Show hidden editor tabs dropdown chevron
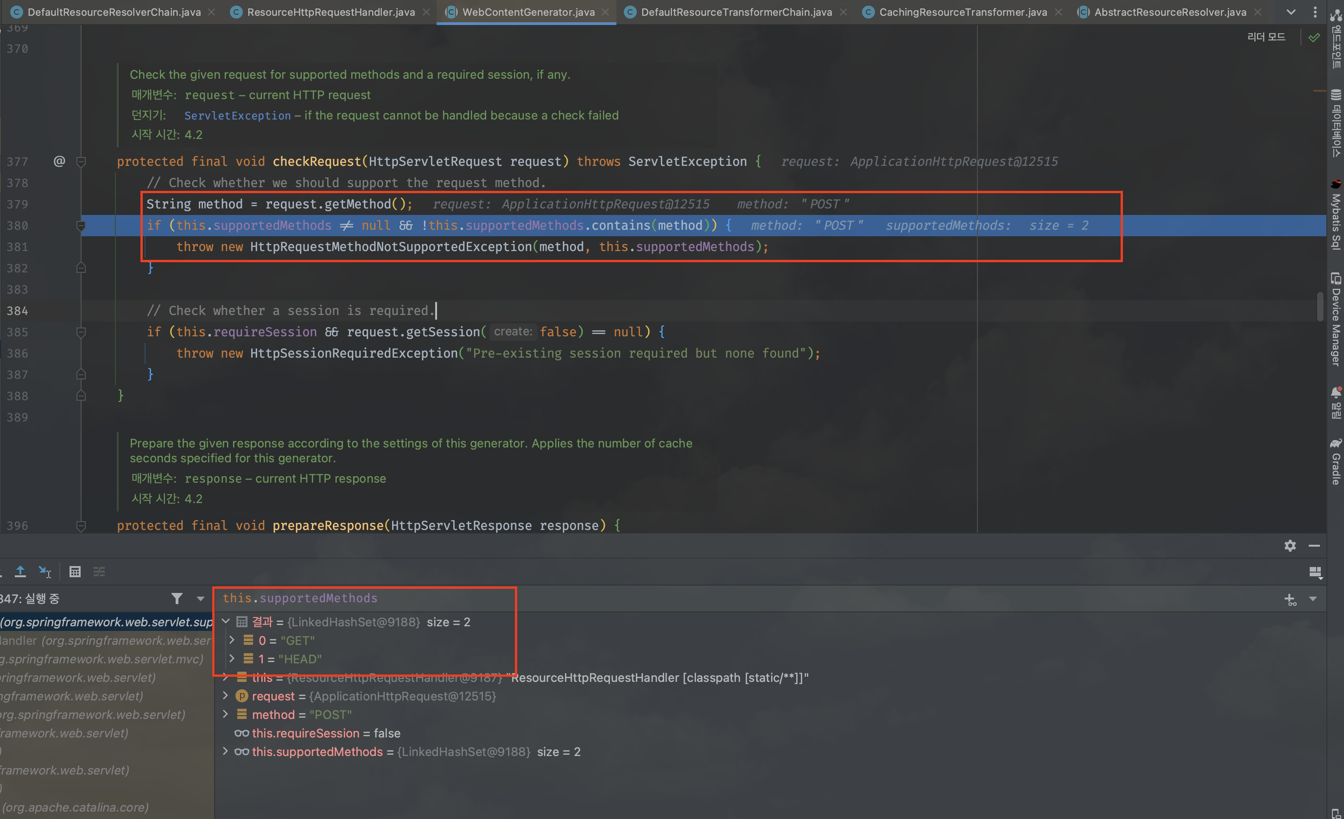This screenshot has width=1344, height=819. click(1291, 12)
